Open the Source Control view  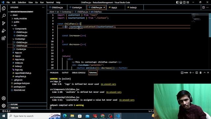point(4,23)
